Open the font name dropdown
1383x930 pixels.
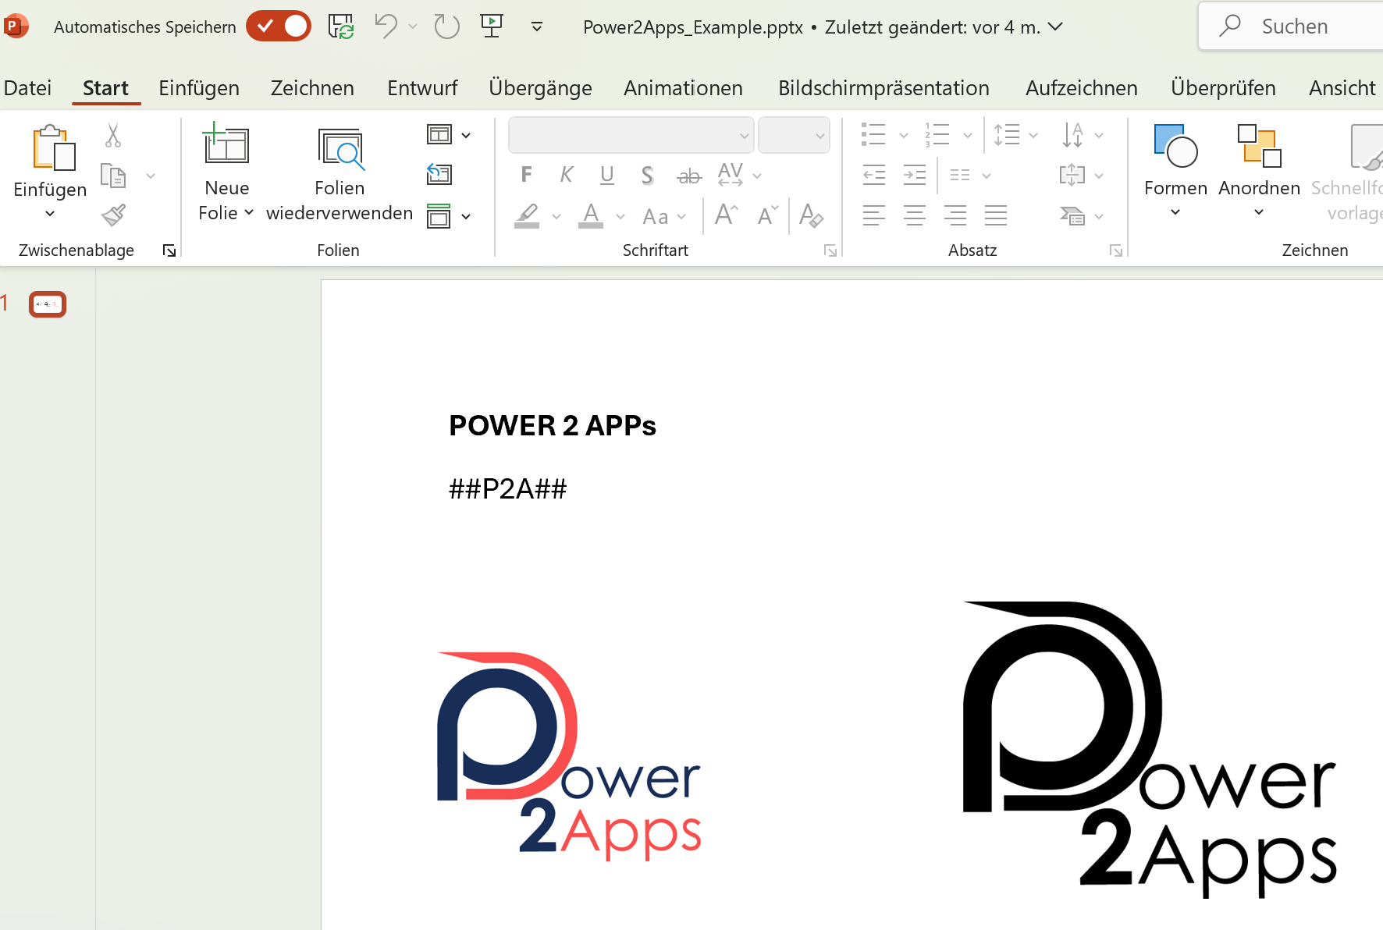[x=744, y=136]
